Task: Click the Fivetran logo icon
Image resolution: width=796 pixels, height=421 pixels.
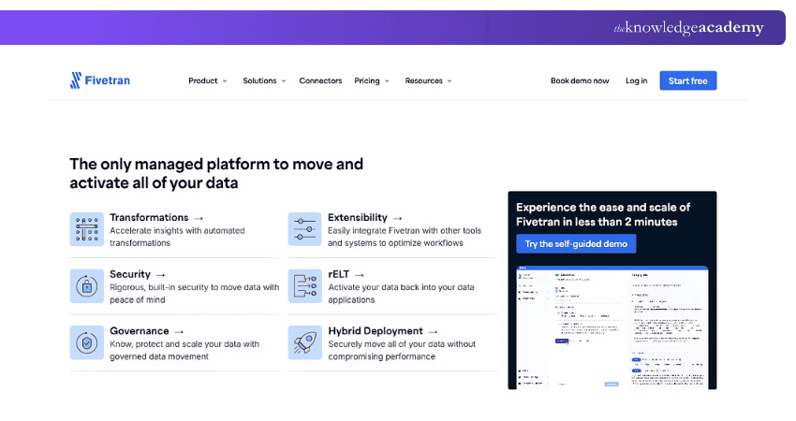Action: [76, 80]
